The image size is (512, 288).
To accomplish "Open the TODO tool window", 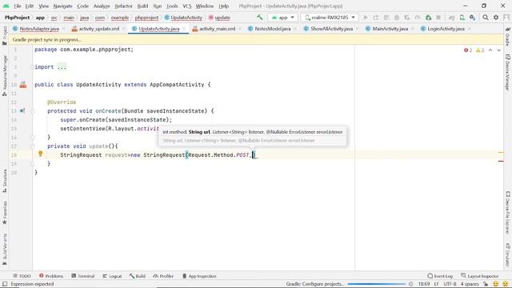I will [22, 276].
